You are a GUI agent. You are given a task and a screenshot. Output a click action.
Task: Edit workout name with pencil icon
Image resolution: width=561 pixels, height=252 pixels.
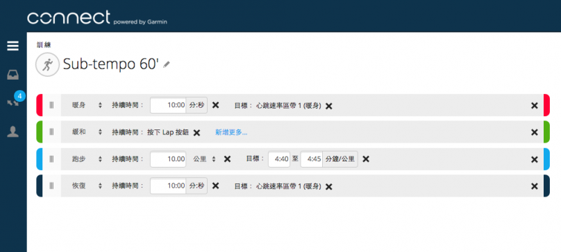point(167,64)
